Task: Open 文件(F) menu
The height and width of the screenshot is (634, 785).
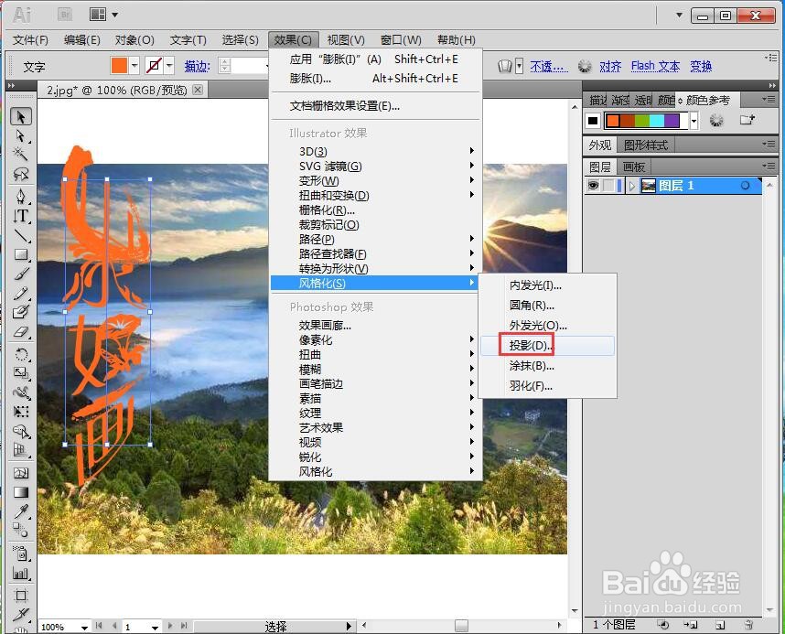Action: coord(30,40)
